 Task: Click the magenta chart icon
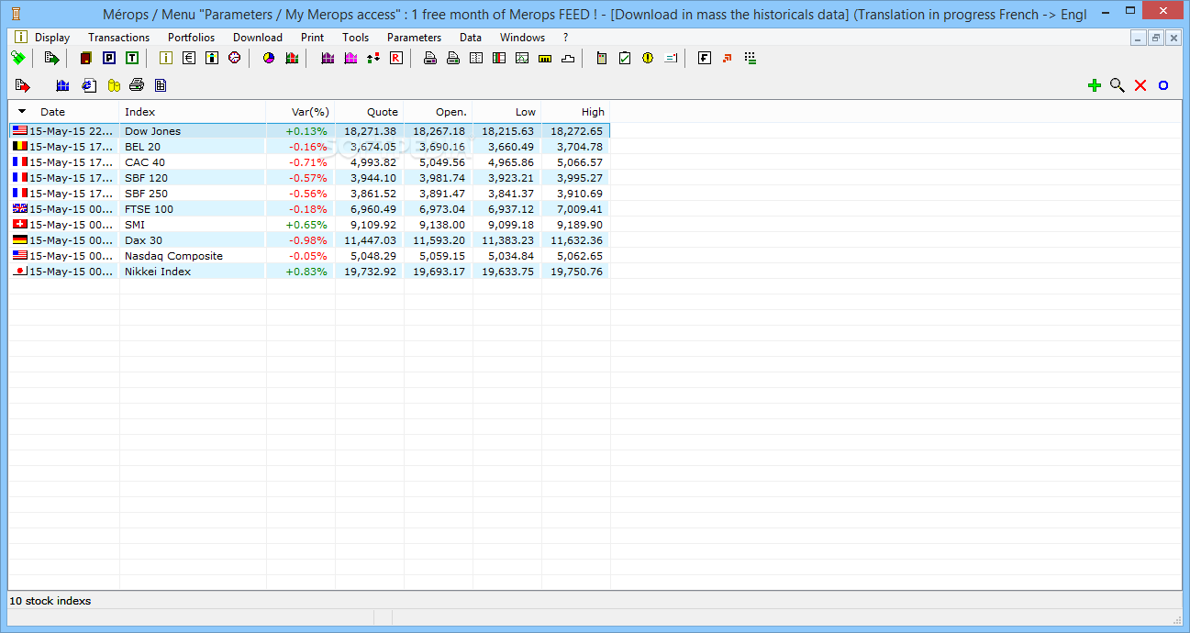tap(350, 58)
